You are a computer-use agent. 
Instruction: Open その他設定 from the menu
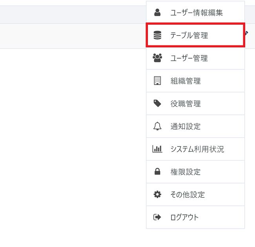tap(188, 195)
